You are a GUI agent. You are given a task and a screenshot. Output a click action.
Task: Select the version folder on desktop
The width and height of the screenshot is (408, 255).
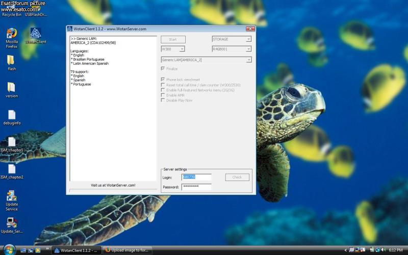coord(11,90)
